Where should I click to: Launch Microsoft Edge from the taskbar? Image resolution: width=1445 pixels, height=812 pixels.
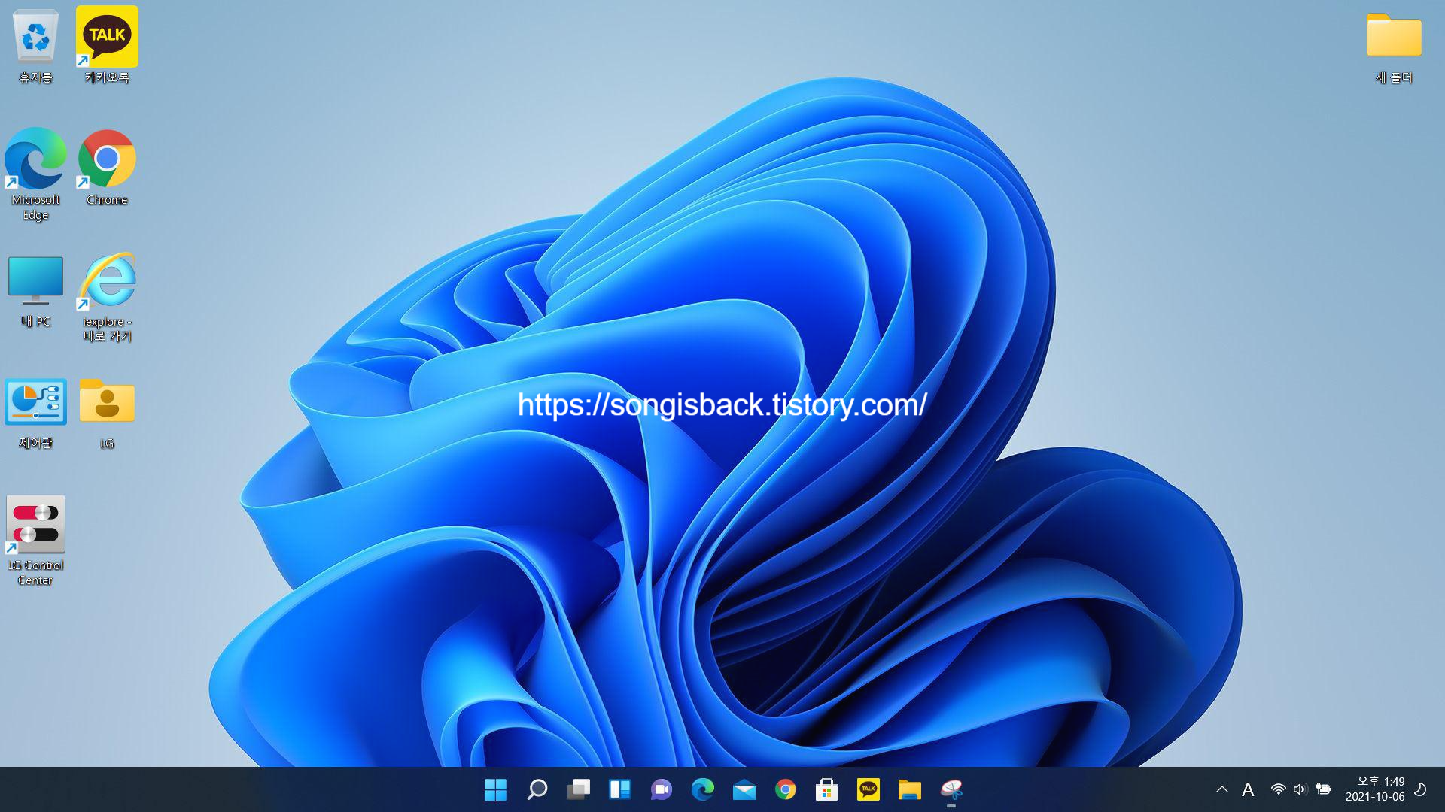point(702,789)
